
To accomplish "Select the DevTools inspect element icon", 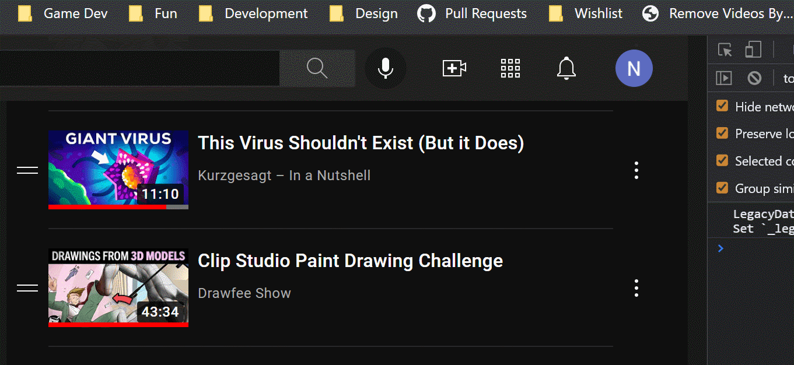I will point(724,50).
